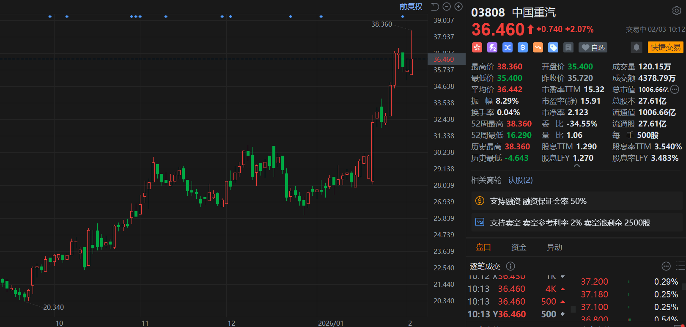The image size is (686, 327).
Task: Click the orange downward trend icon
Action: point(538,47)
